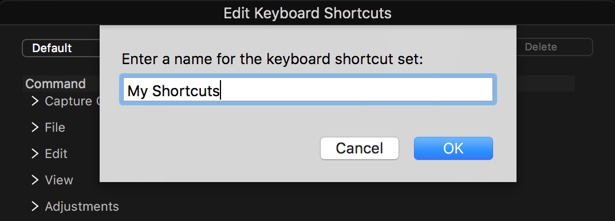Click the Command column header
Screen dimensions: 615x221
[x=56, y=84]
